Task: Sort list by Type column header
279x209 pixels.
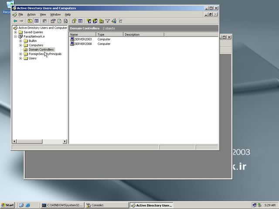Action: [x=109, y=34]
